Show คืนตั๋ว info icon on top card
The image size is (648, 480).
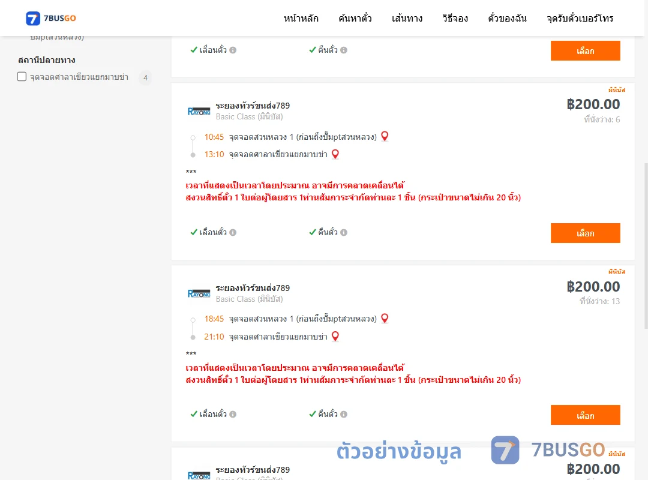click(344, 50)
